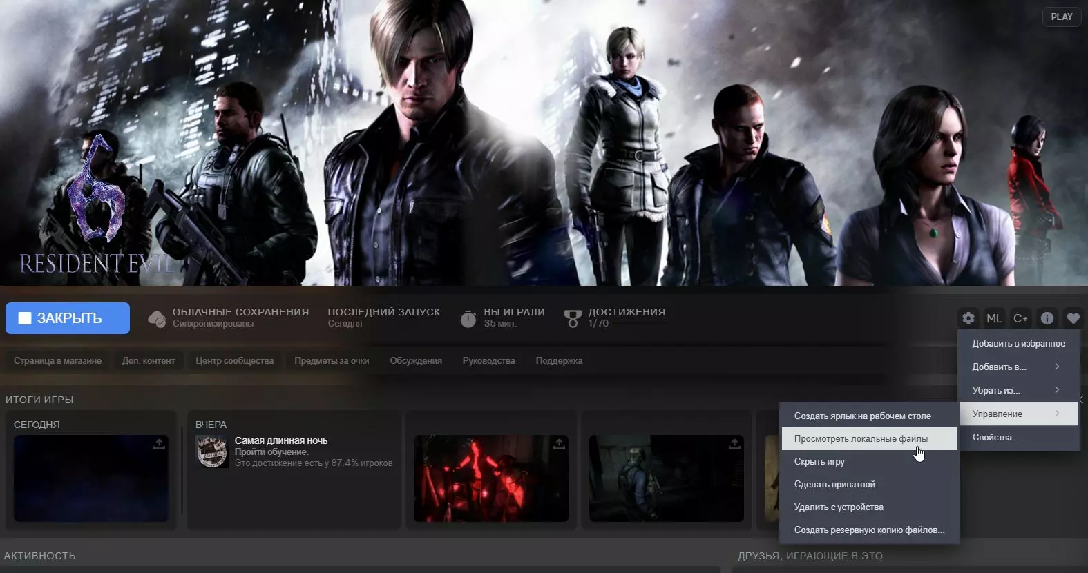
Task: Toggle 'Скрыть игру' in the submenu
Action: pyautogui.click(x=819, y=461)
